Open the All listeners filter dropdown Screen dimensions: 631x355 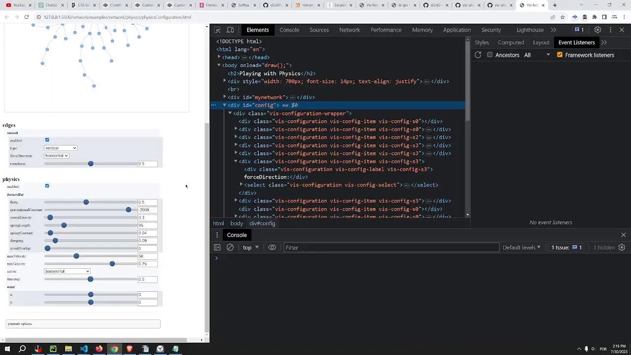pos(537,55)
